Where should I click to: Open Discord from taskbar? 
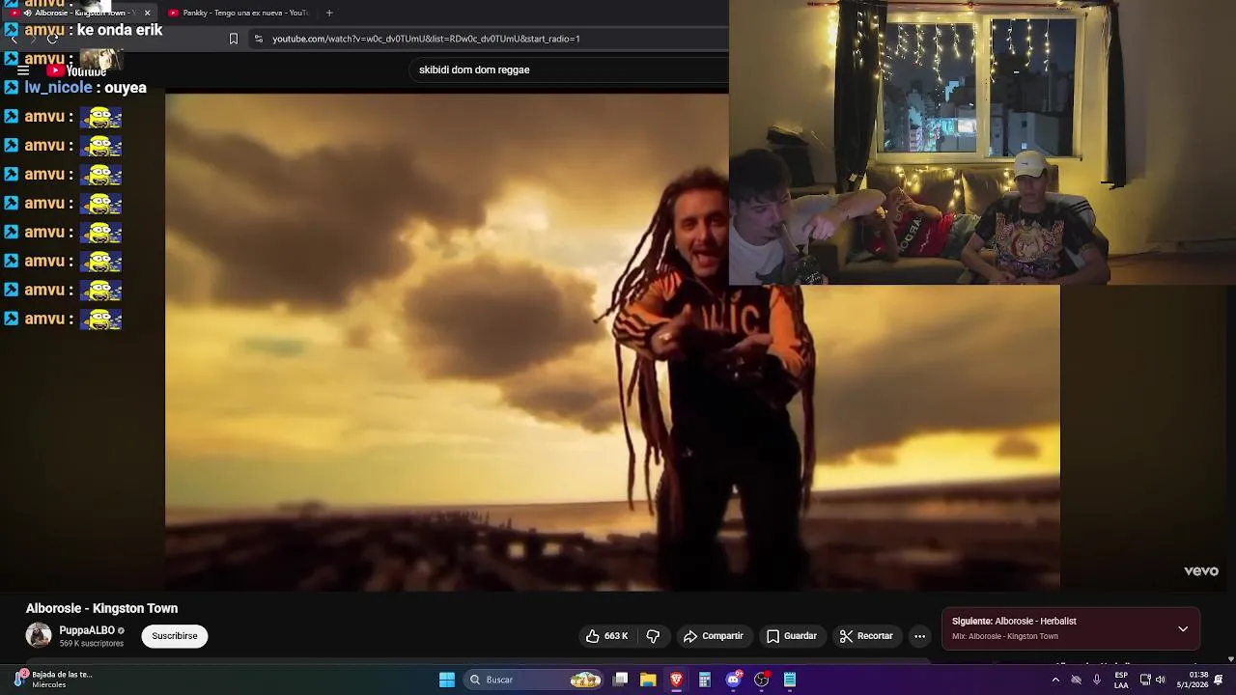click(734, 680)
